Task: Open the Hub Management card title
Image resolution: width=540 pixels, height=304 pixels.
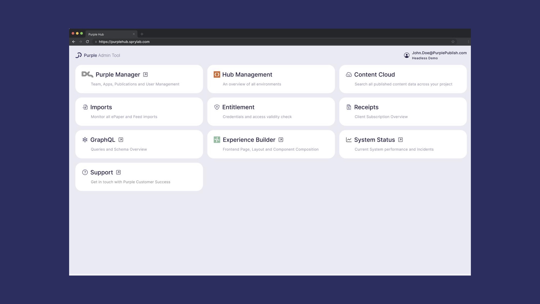Action: [x=247, y=75]
